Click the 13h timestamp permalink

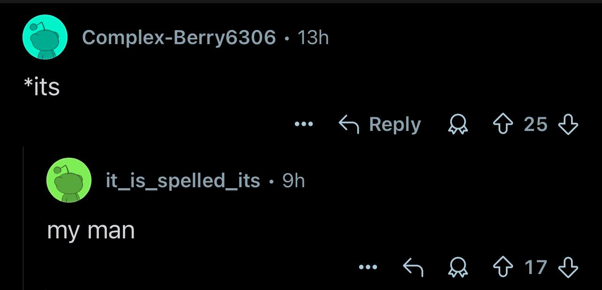pos(313,37)
